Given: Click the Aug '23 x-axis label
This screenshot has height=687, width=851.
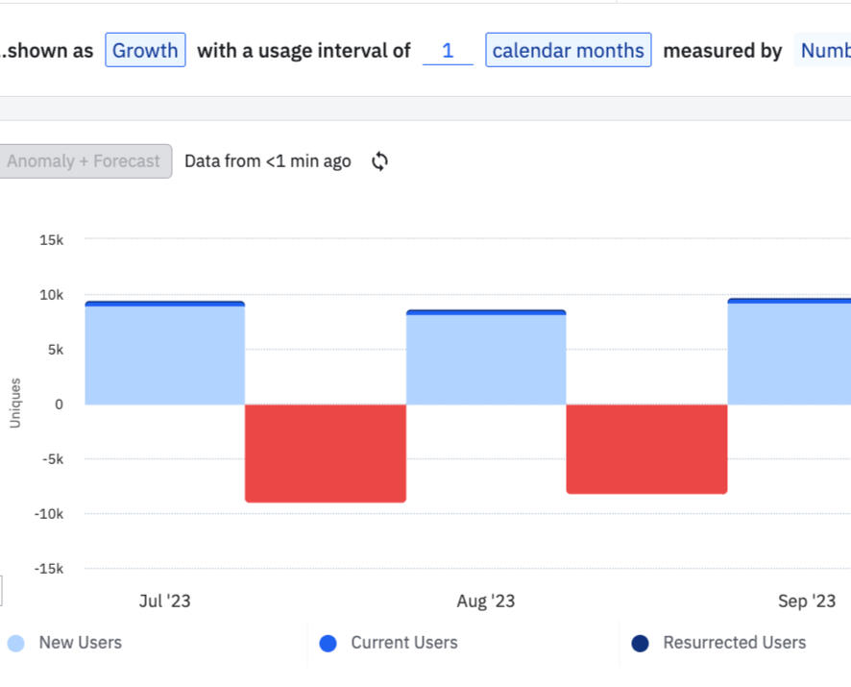Looking at the screenshot, I should pyautogui.click(x=486, y=601).
